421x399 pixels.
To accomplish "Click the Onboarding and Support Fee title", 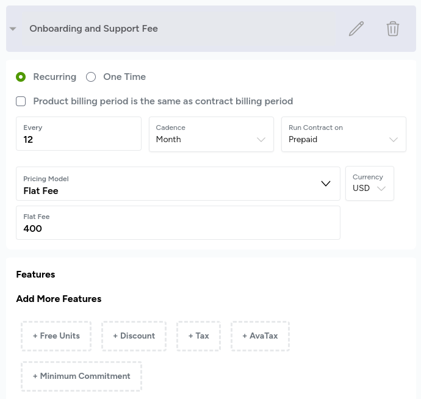I will click(93, 29).
